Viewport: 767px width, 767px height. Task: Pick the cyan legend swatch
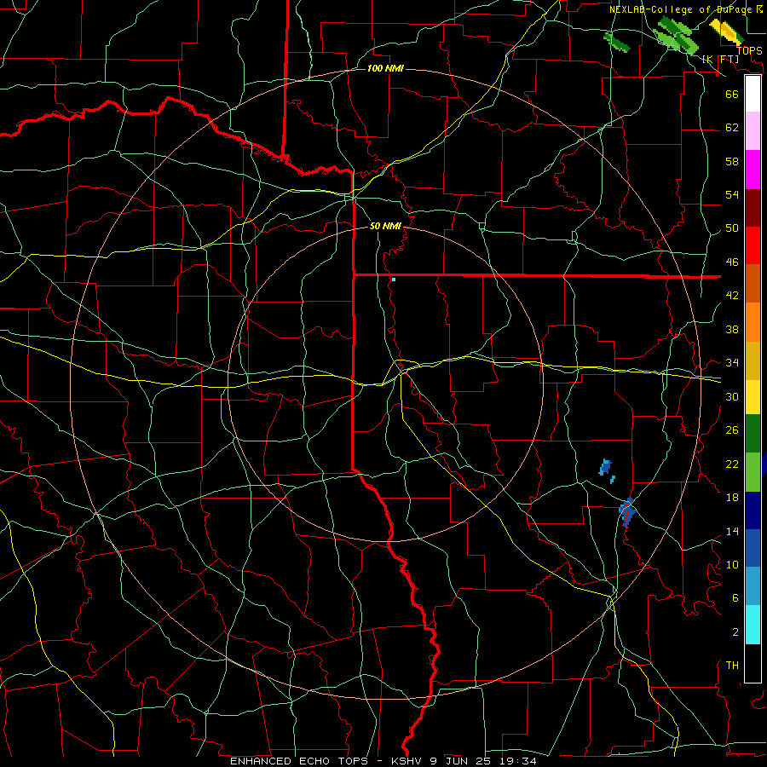click(753, 625)
